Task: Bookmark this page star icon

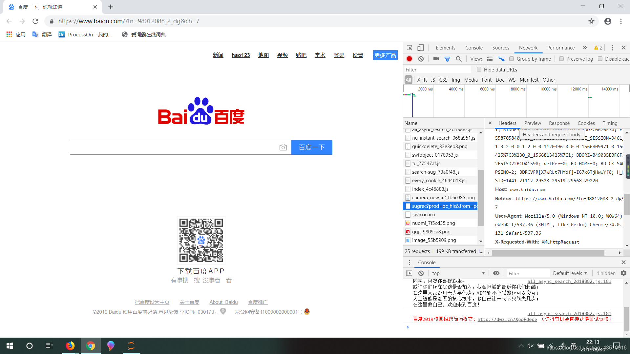Action: (x=591, y=21)
